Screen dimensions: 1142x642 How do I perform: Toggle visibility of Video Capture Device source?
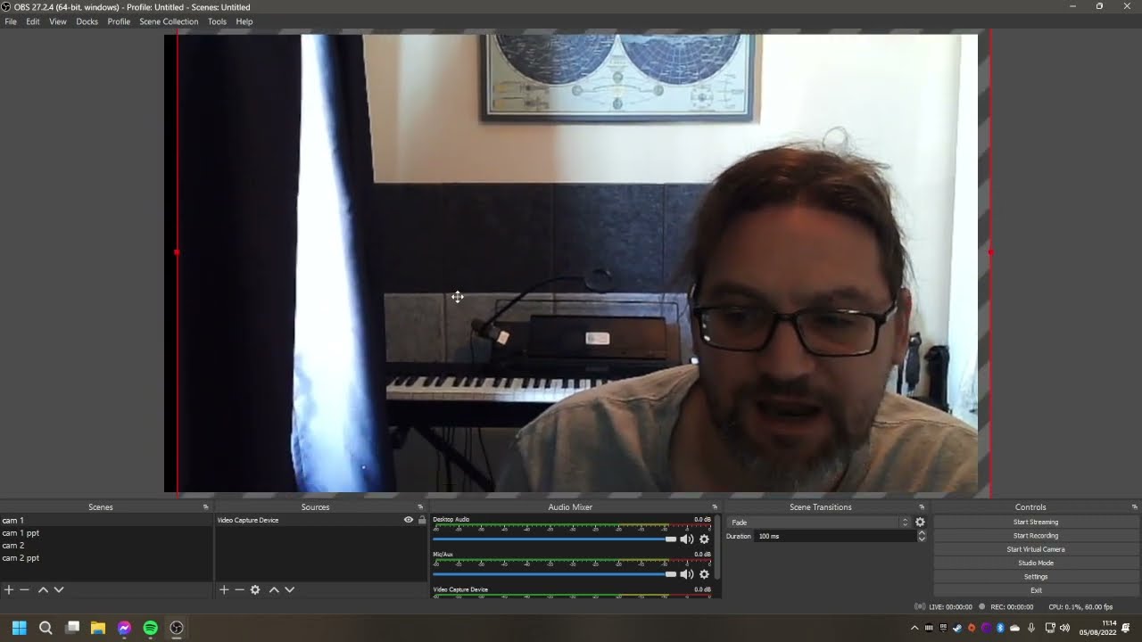point(409,520)
